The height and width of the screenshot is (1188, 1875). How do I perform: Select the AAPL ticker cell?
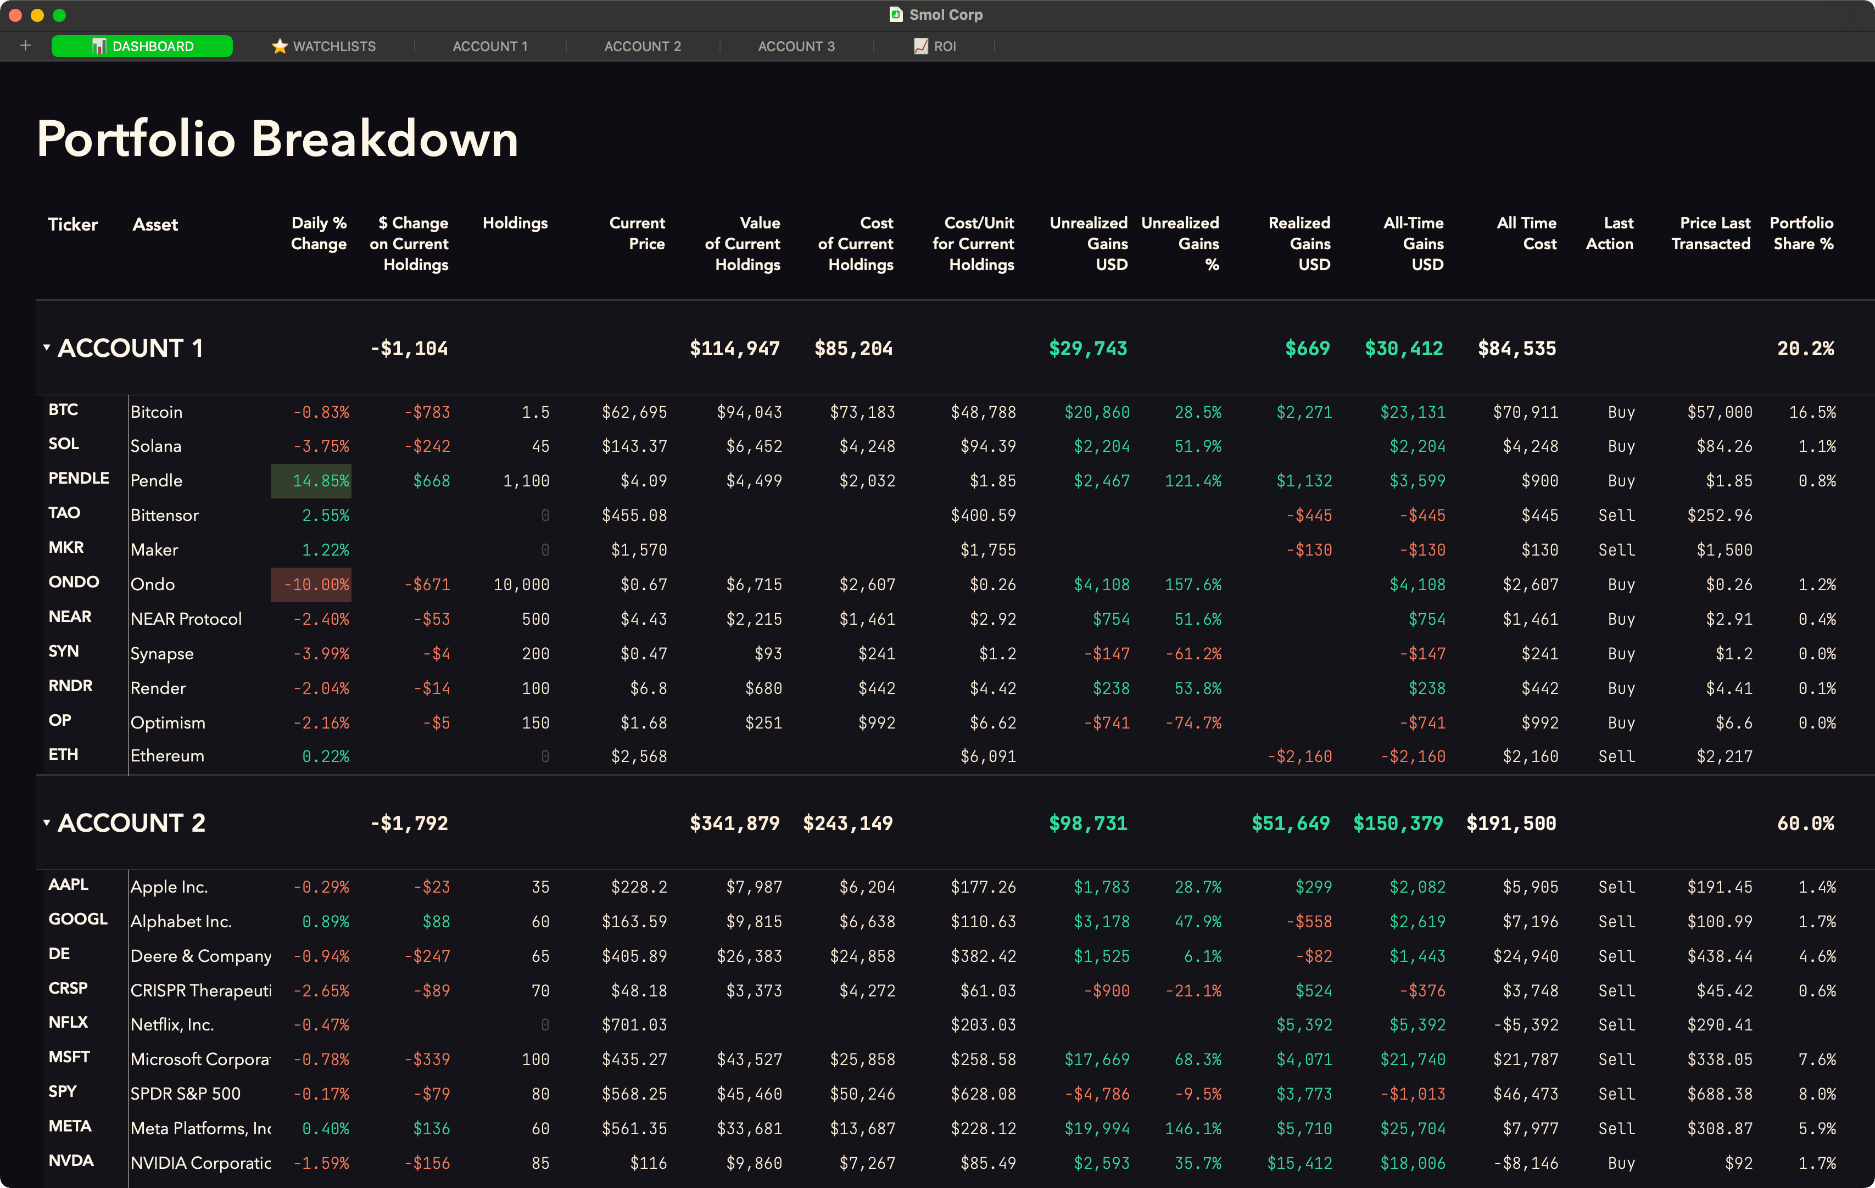68,884
